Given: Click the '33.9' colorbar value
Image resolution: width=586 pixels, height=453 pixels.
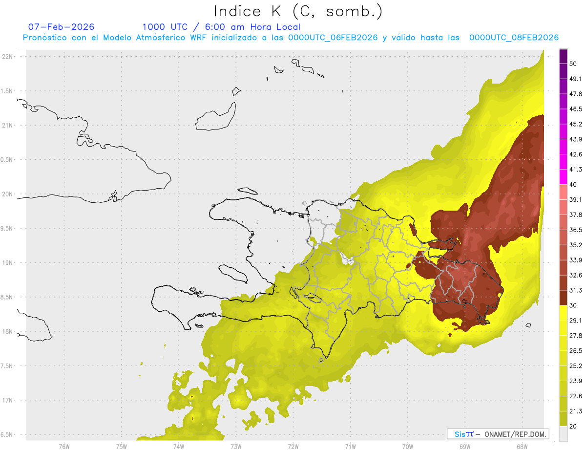Looking at the screenshot, I should coord(576,260).
